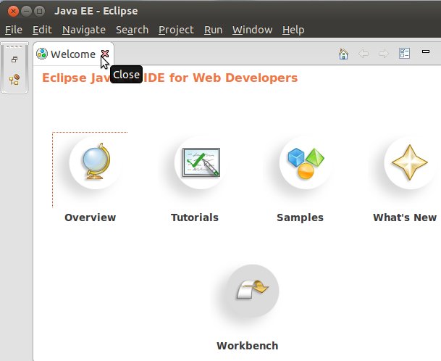
Task: Close the Welcome tab
Action: [x=105, y=53]
